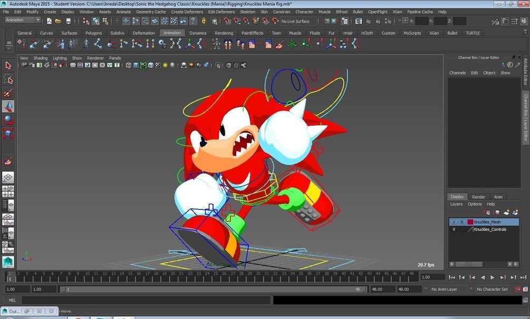Click the time range slider bar
The height and width of the screenshot is (319, 530).
[213, 290]
